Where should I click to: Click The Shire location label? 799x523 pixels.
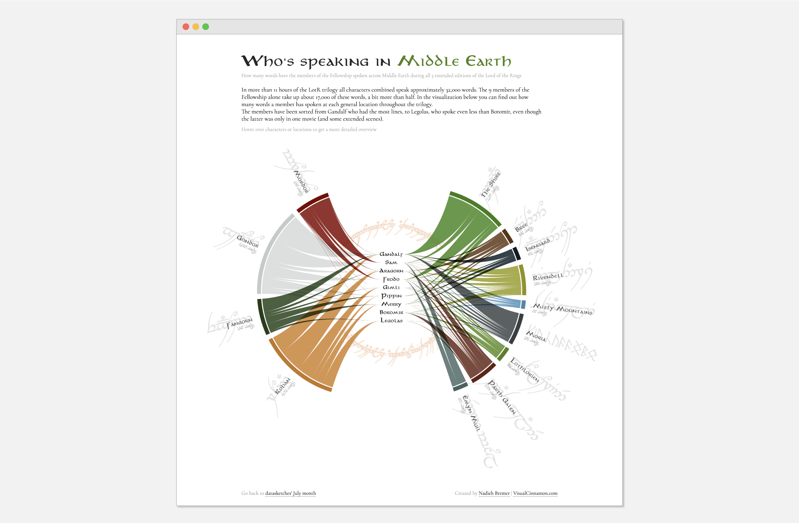click(x=490, y=185)
